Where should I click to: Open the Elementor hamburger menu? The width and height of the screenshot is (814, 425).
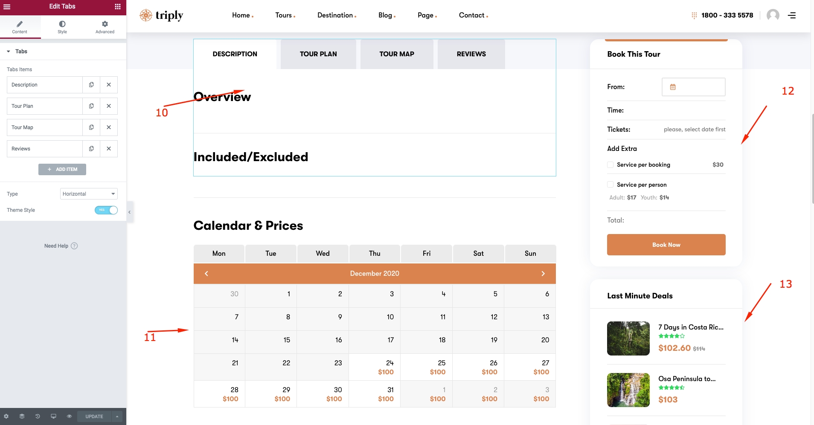tap(7, 6)
